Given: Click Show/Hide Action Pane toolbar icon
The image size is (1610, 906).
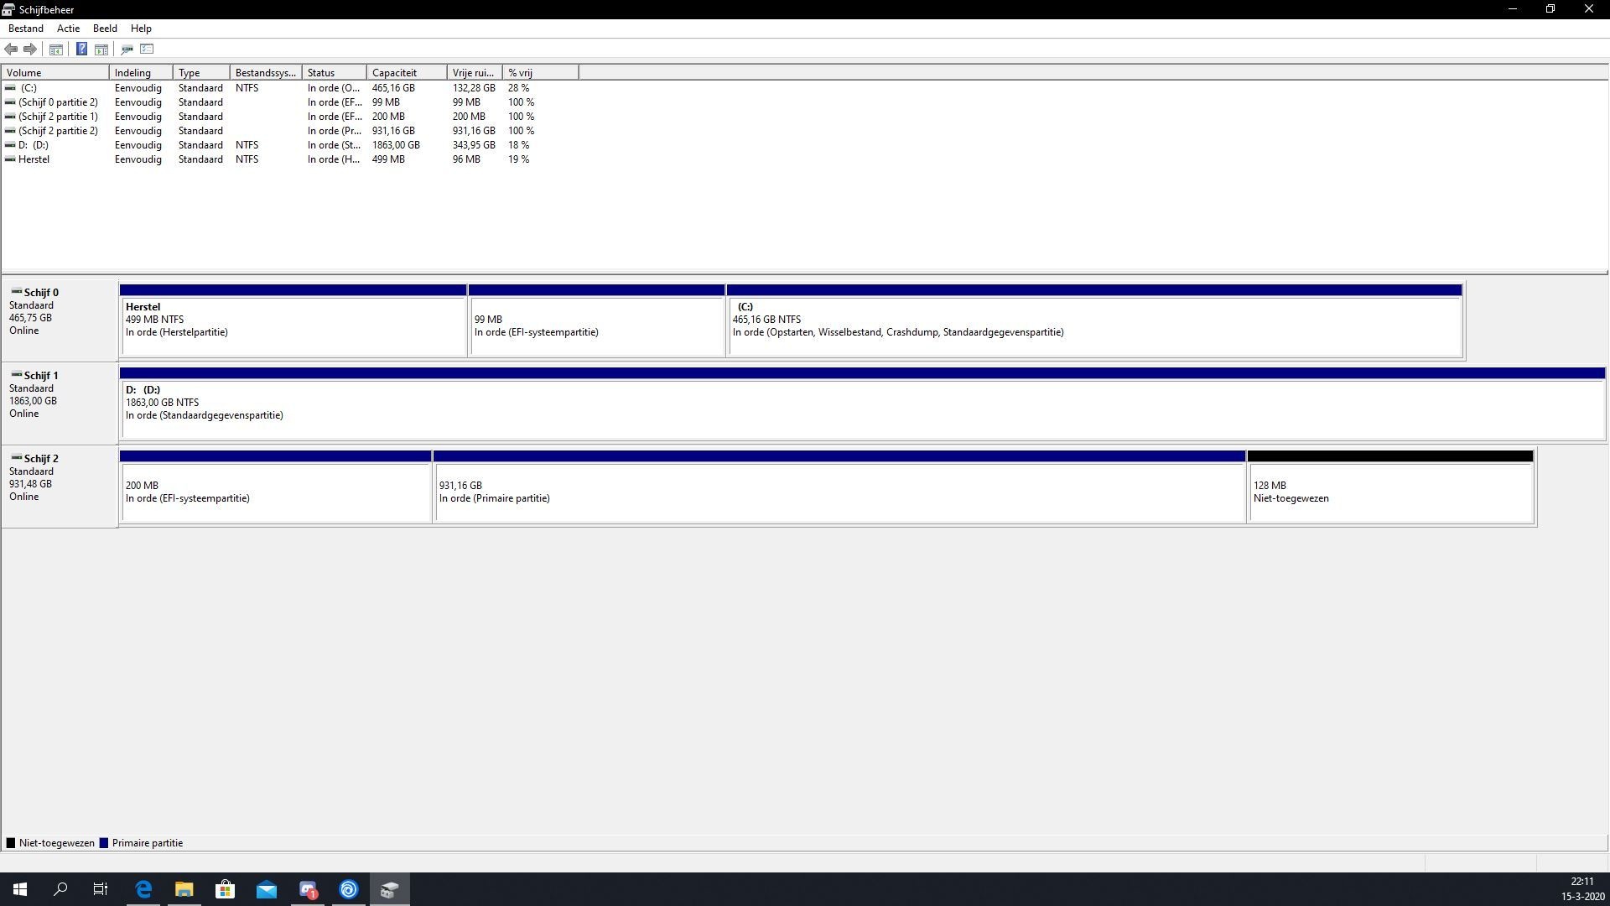Looking at the screenshot, I should [101, 49].
